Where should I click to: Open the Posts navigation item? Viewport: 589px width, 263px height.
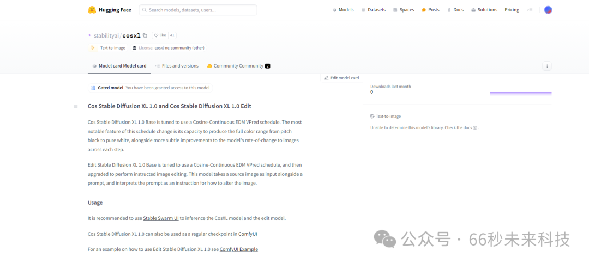pos(430,10)
